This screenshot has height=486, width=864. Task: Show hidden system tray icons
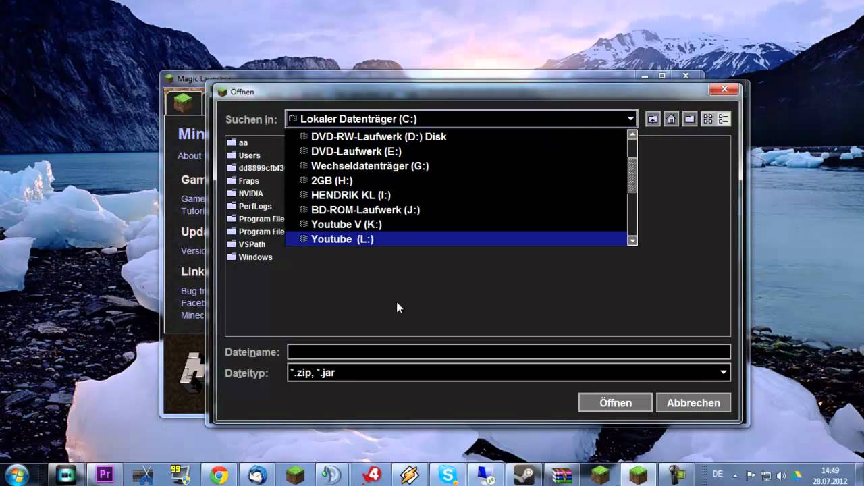[x=735, y=475]
